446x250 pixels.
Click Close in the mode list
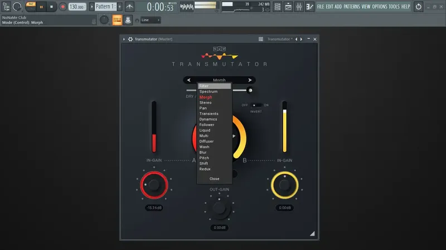pyautogui.click(x=215, y=179)
